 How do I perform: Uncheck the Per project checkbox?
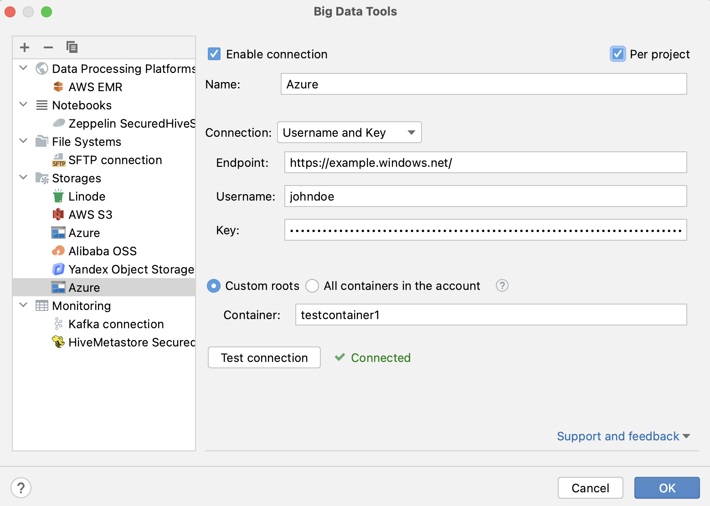pyautogui.click(x=617, y=54)
